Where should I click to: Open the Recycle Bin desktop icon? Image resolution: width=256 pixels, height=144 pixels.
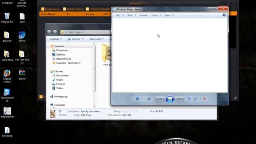[x=7, y=18]
